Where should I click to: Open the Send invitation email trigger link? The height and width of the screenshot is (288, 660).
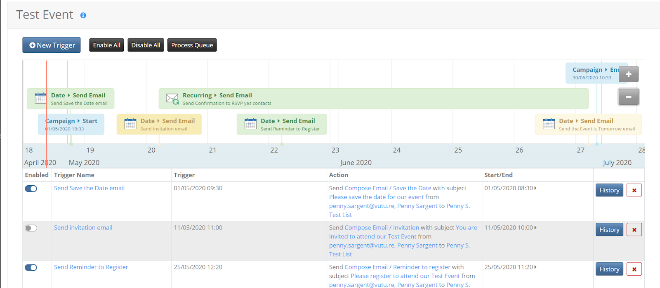point(83,228)
